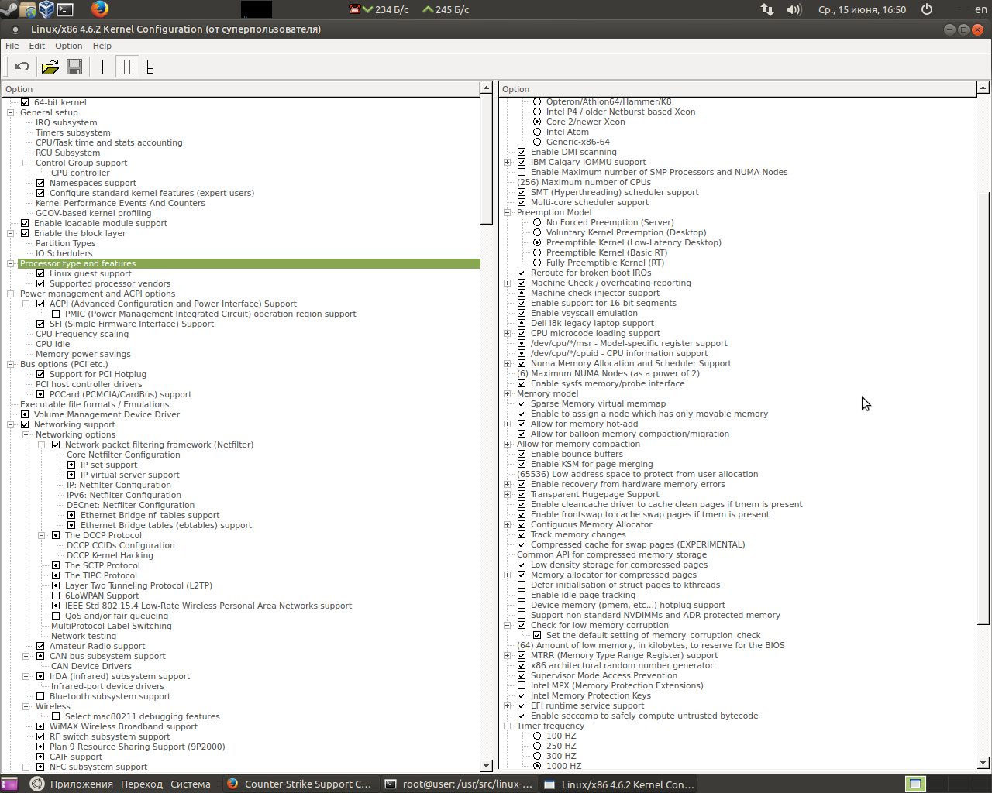Open a config file with the Load folder icon
The width and height of the screenshot is (992, 793).
(50, 67)
